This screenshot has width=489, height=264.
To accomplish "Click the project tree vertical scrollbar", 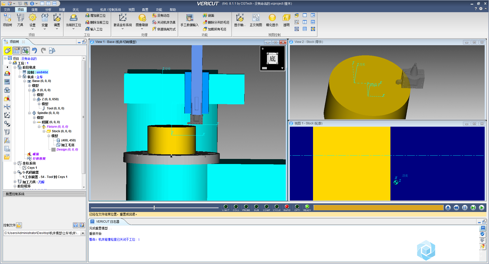I will [84, 117].
